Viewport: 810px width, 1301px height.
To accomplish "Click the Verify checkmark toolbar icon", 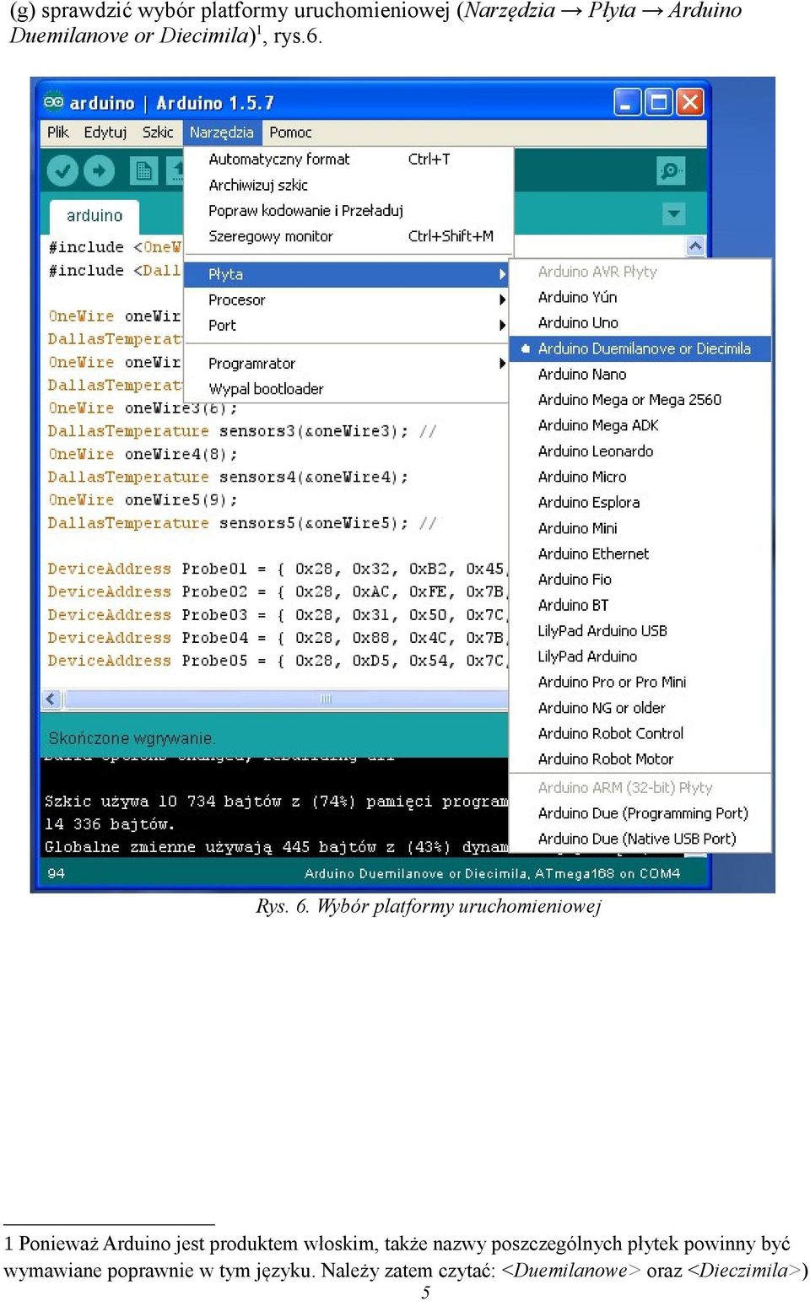I will pyautogui.click(x=62, y=171).
